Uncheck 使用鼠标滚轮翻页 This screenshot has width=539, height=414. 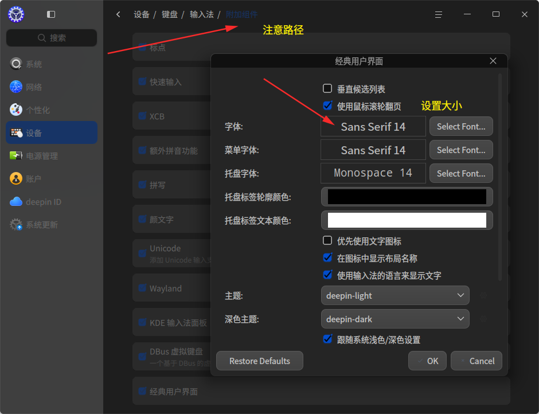[x=327, y=106]
